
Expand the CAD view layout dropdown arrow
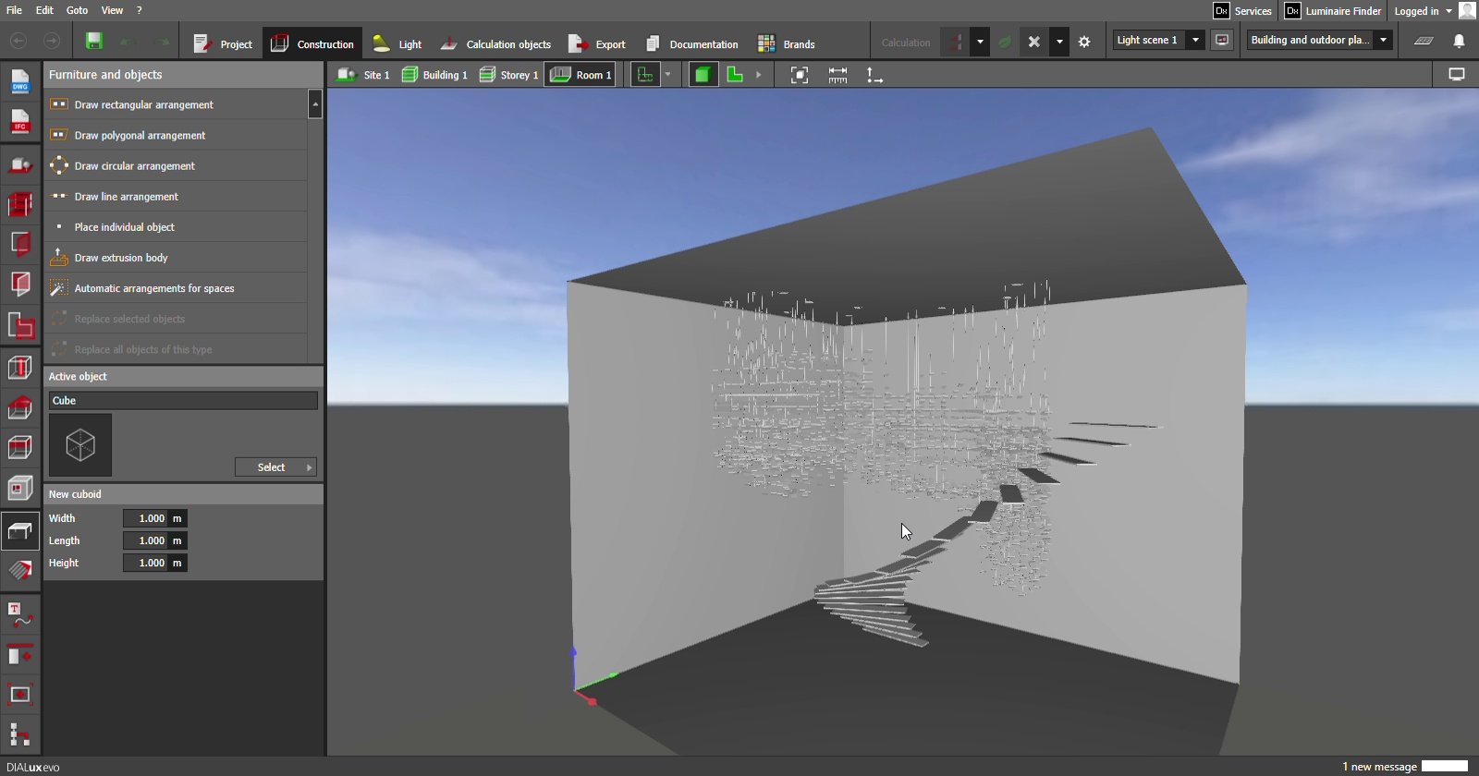(667, 75)
